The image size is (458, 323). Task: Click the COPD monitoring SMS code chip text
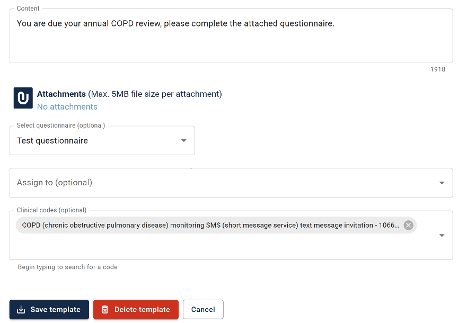(210, 225)
